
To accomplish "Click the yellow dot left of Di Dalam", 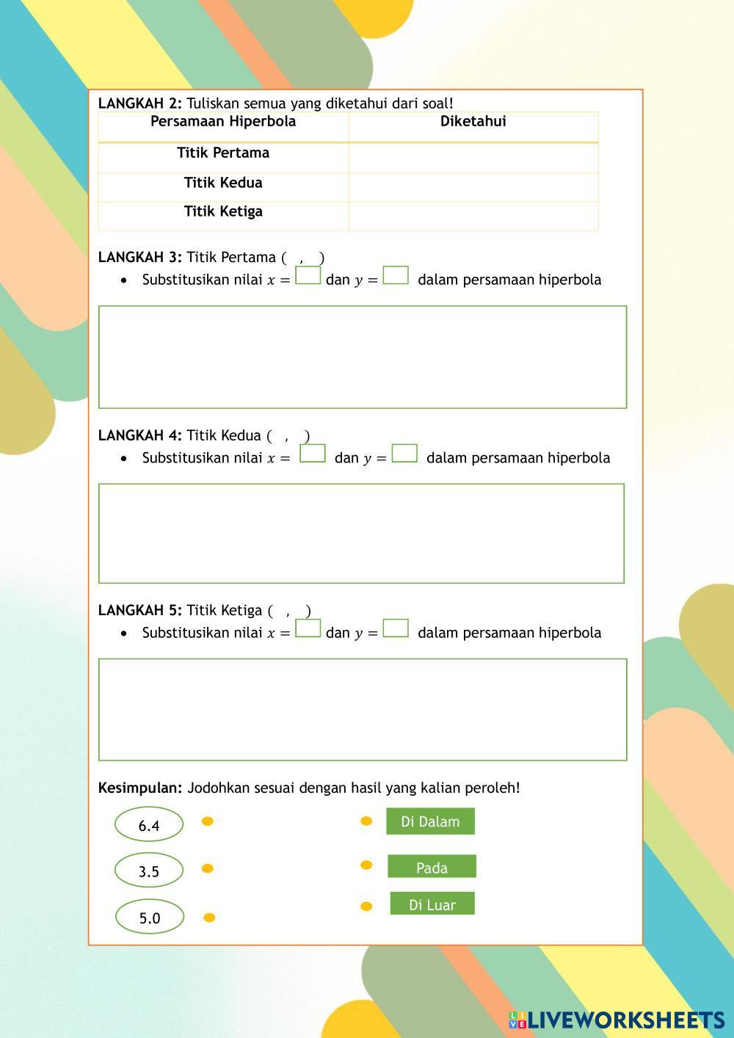I will (366, 821).
